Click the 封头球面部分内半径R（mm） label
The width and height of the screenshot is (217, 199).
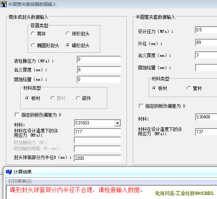(42, 158)
